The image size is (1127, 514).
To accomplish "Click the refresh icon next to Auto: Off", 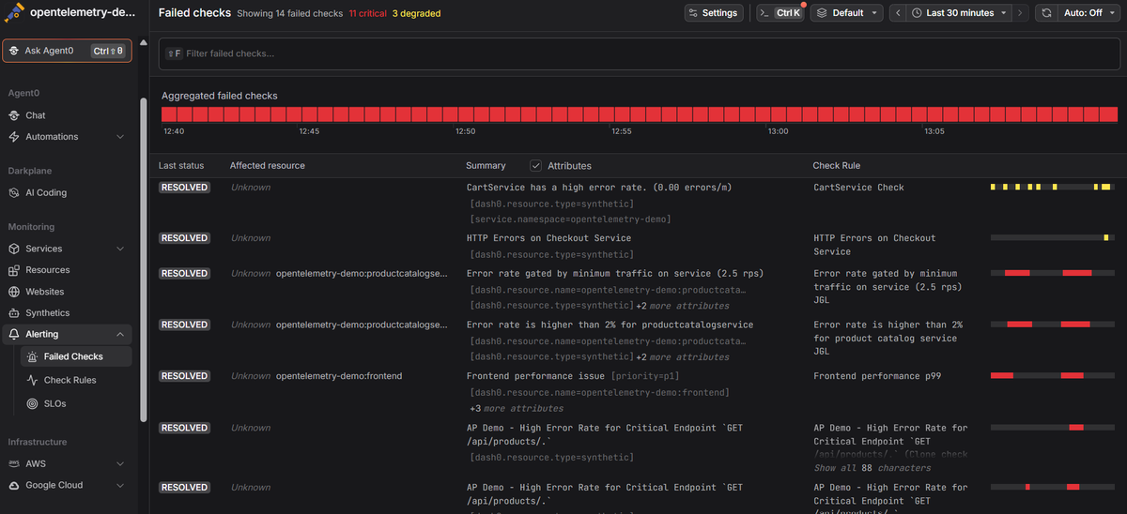I will [1046, 13].
